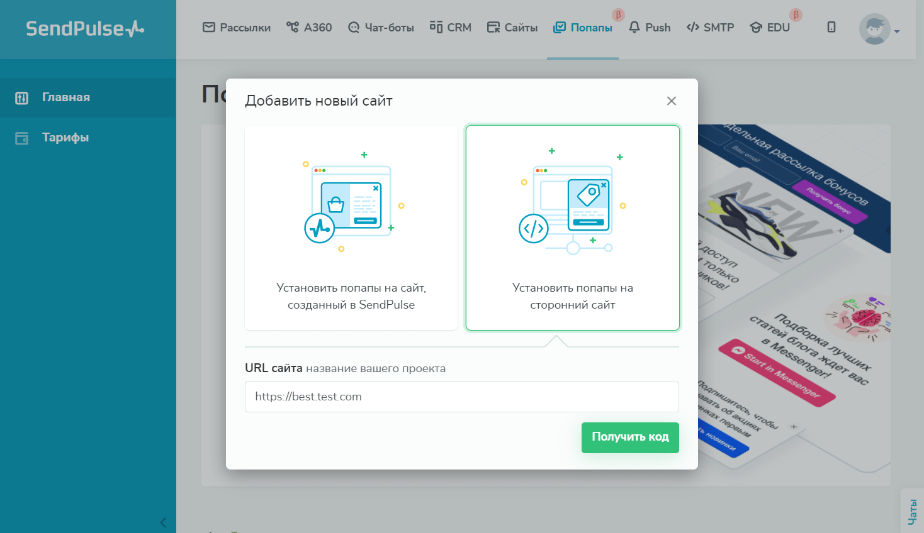
Task: Go to SMTP service tab
Action: (711, 28)
